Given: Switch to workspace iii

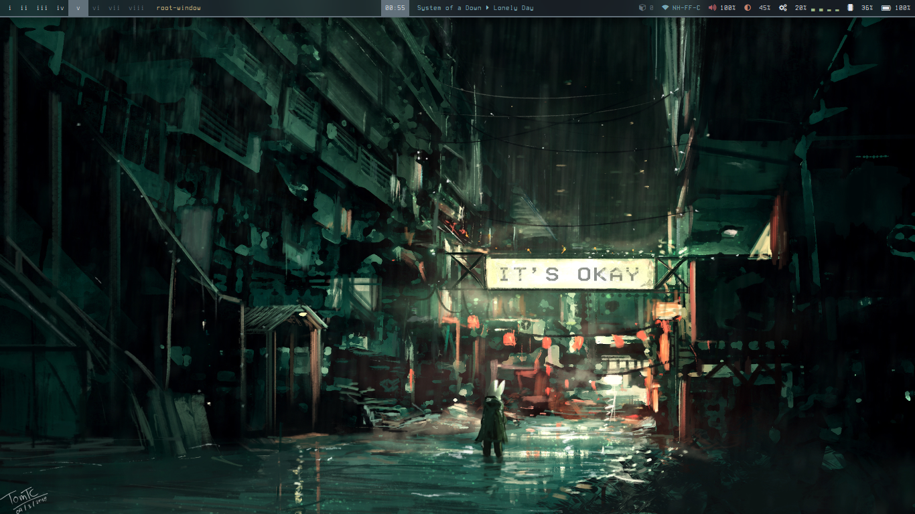Looking at the screenshot, I should tap(42, 8).
